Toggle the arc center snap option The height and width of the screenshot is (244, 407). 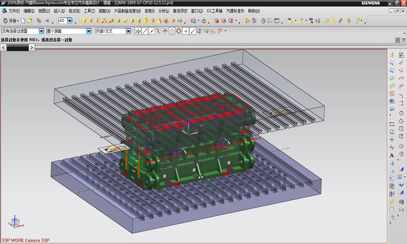tap(172, 31)
